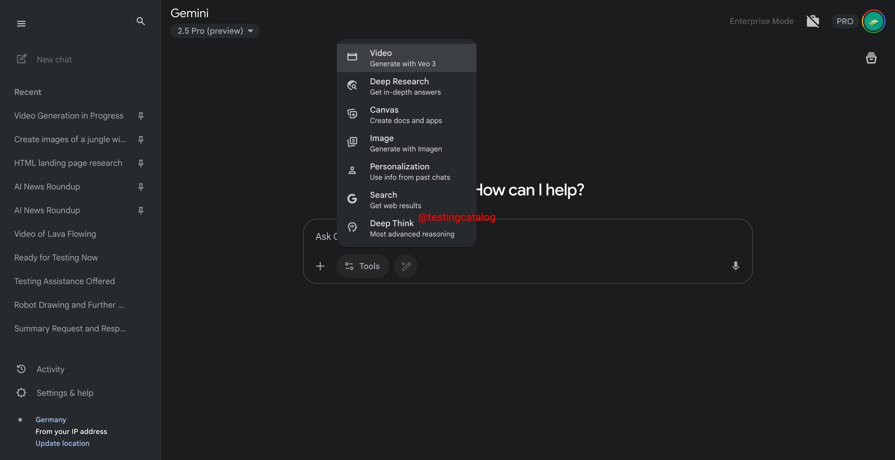Unpin the HTML landing page research chat

click(141, 163)
